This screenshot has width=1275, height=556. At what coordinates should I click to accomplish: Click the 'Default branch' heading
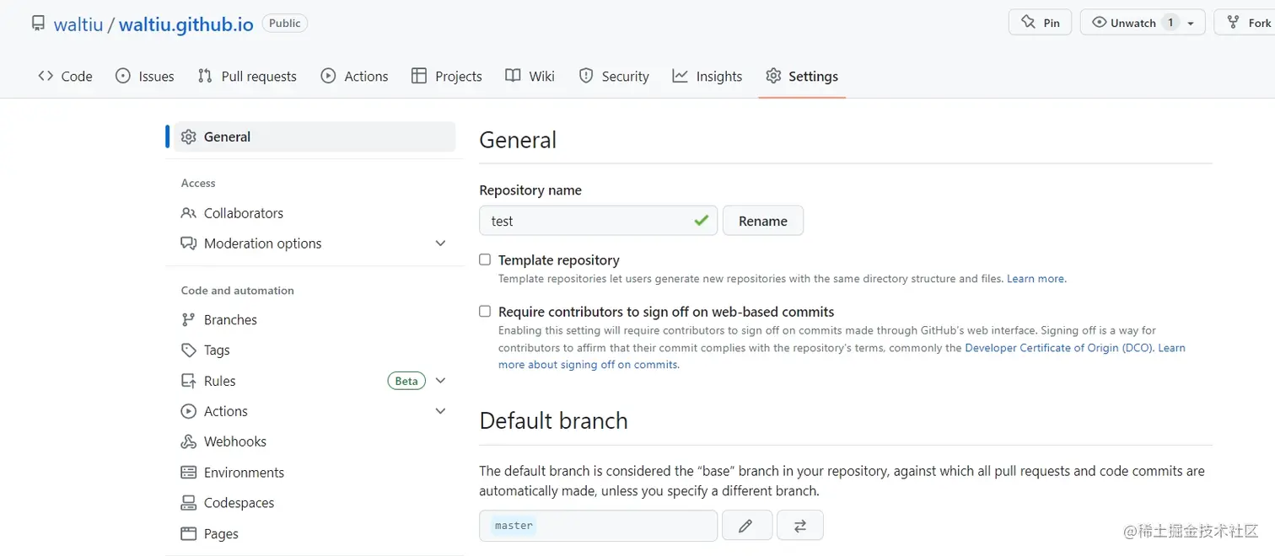[x=554, y=420]
